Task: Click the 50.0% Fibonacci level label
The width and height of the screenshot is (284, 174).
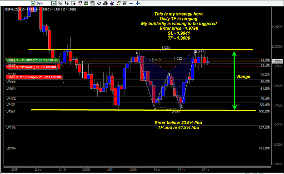Action: (265, 82)
